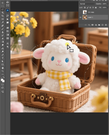
Task: Toggle lock image pixels brush icon
Action: click(x=88, y=8)
